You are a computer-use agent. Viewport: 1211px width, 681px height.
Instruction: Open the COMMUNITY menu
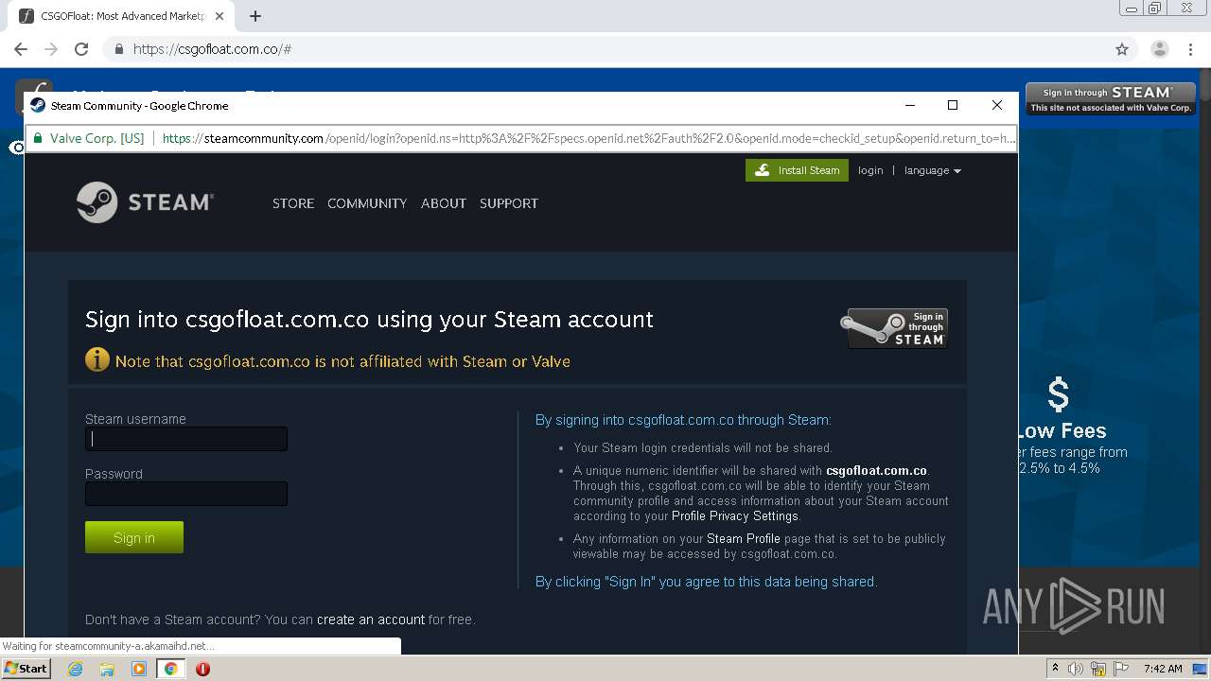point(367,203)
